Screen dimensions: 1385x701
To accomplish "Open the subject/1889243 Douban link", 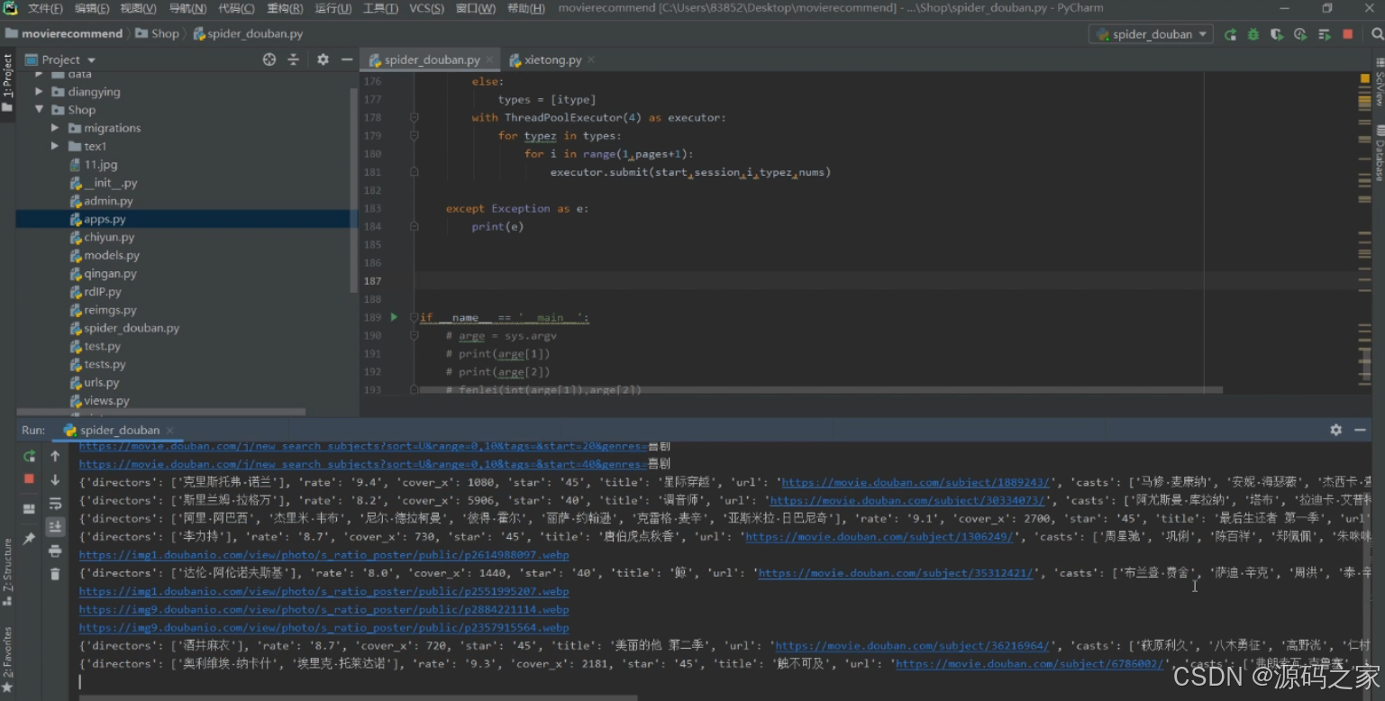I will [915, 482].
